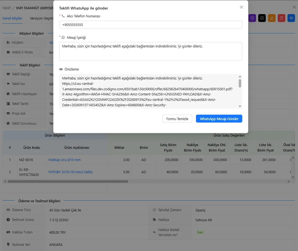Viewport: 298px width, 251px height.
Task: Click the Teklif Başlığı icon
Action: [x=8, y=74]
